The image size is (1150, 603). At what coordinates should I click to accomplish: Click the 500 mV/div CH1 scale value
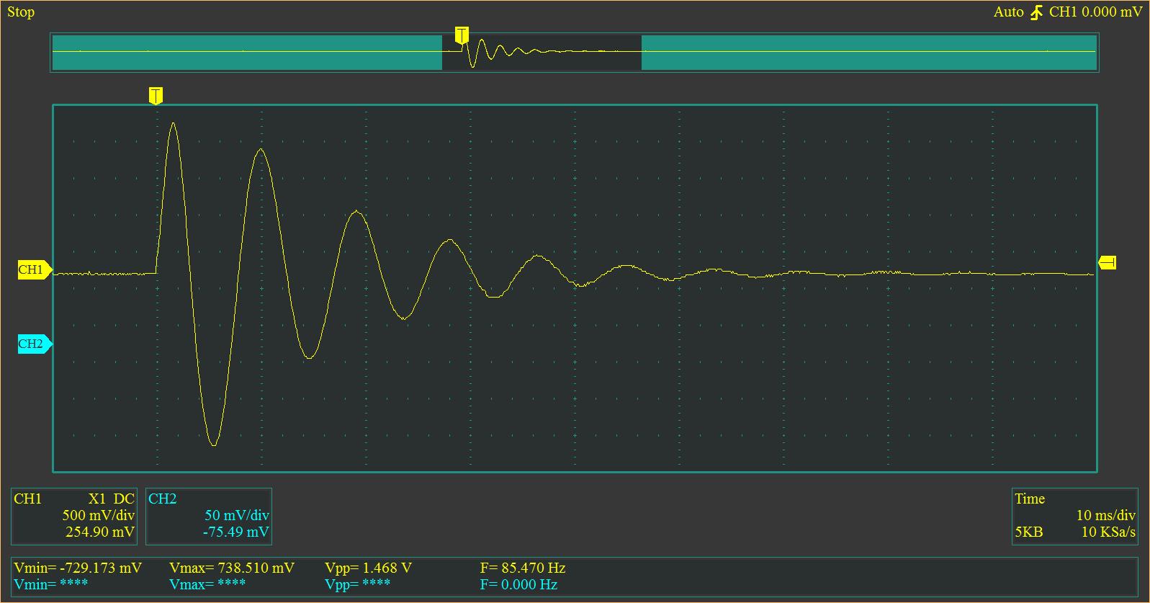(98, 515)
